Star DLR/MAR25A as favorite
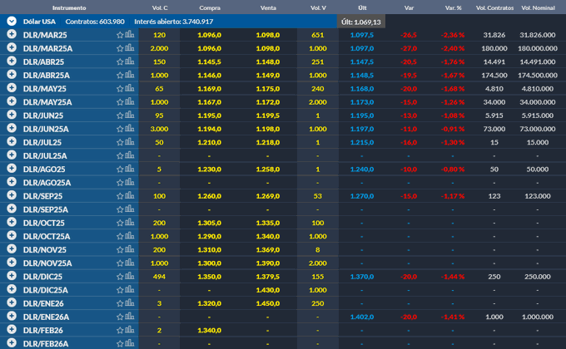Image resolution: width=566 pixels, height=349 pixels. (120, 48)
